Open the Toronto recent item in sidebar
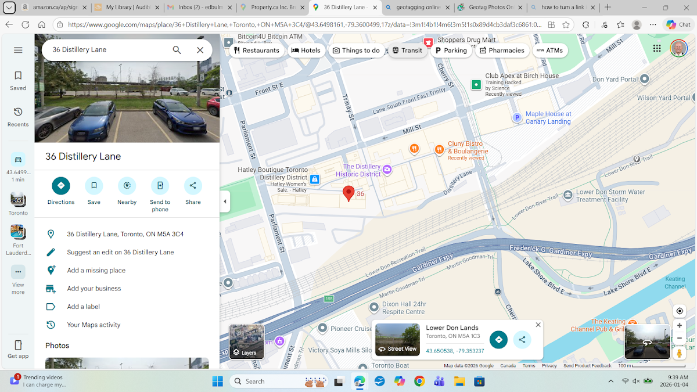Image resolution: width=697 pixels, height=392 pixels. coord(18,203)
